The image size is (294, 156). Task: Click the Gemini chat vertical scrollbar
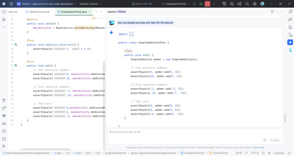[285, 118]
